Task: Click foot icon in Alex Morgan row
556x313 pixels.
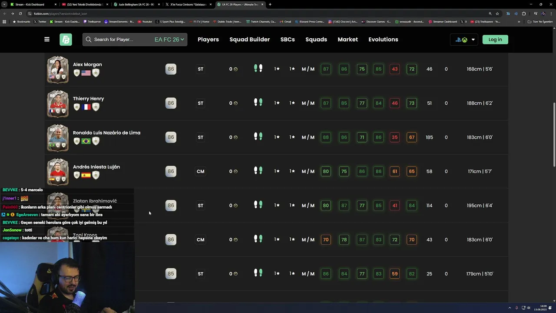Action: pyautogui.click(x=258, y=69)
